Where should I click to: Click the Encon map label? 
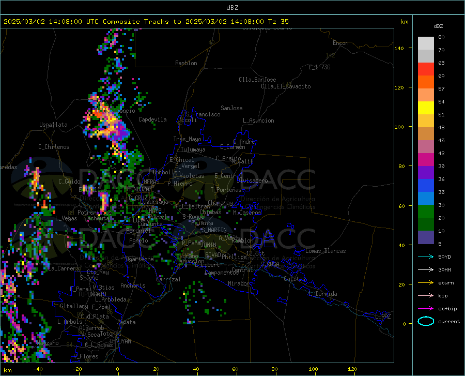click(340, 43)
